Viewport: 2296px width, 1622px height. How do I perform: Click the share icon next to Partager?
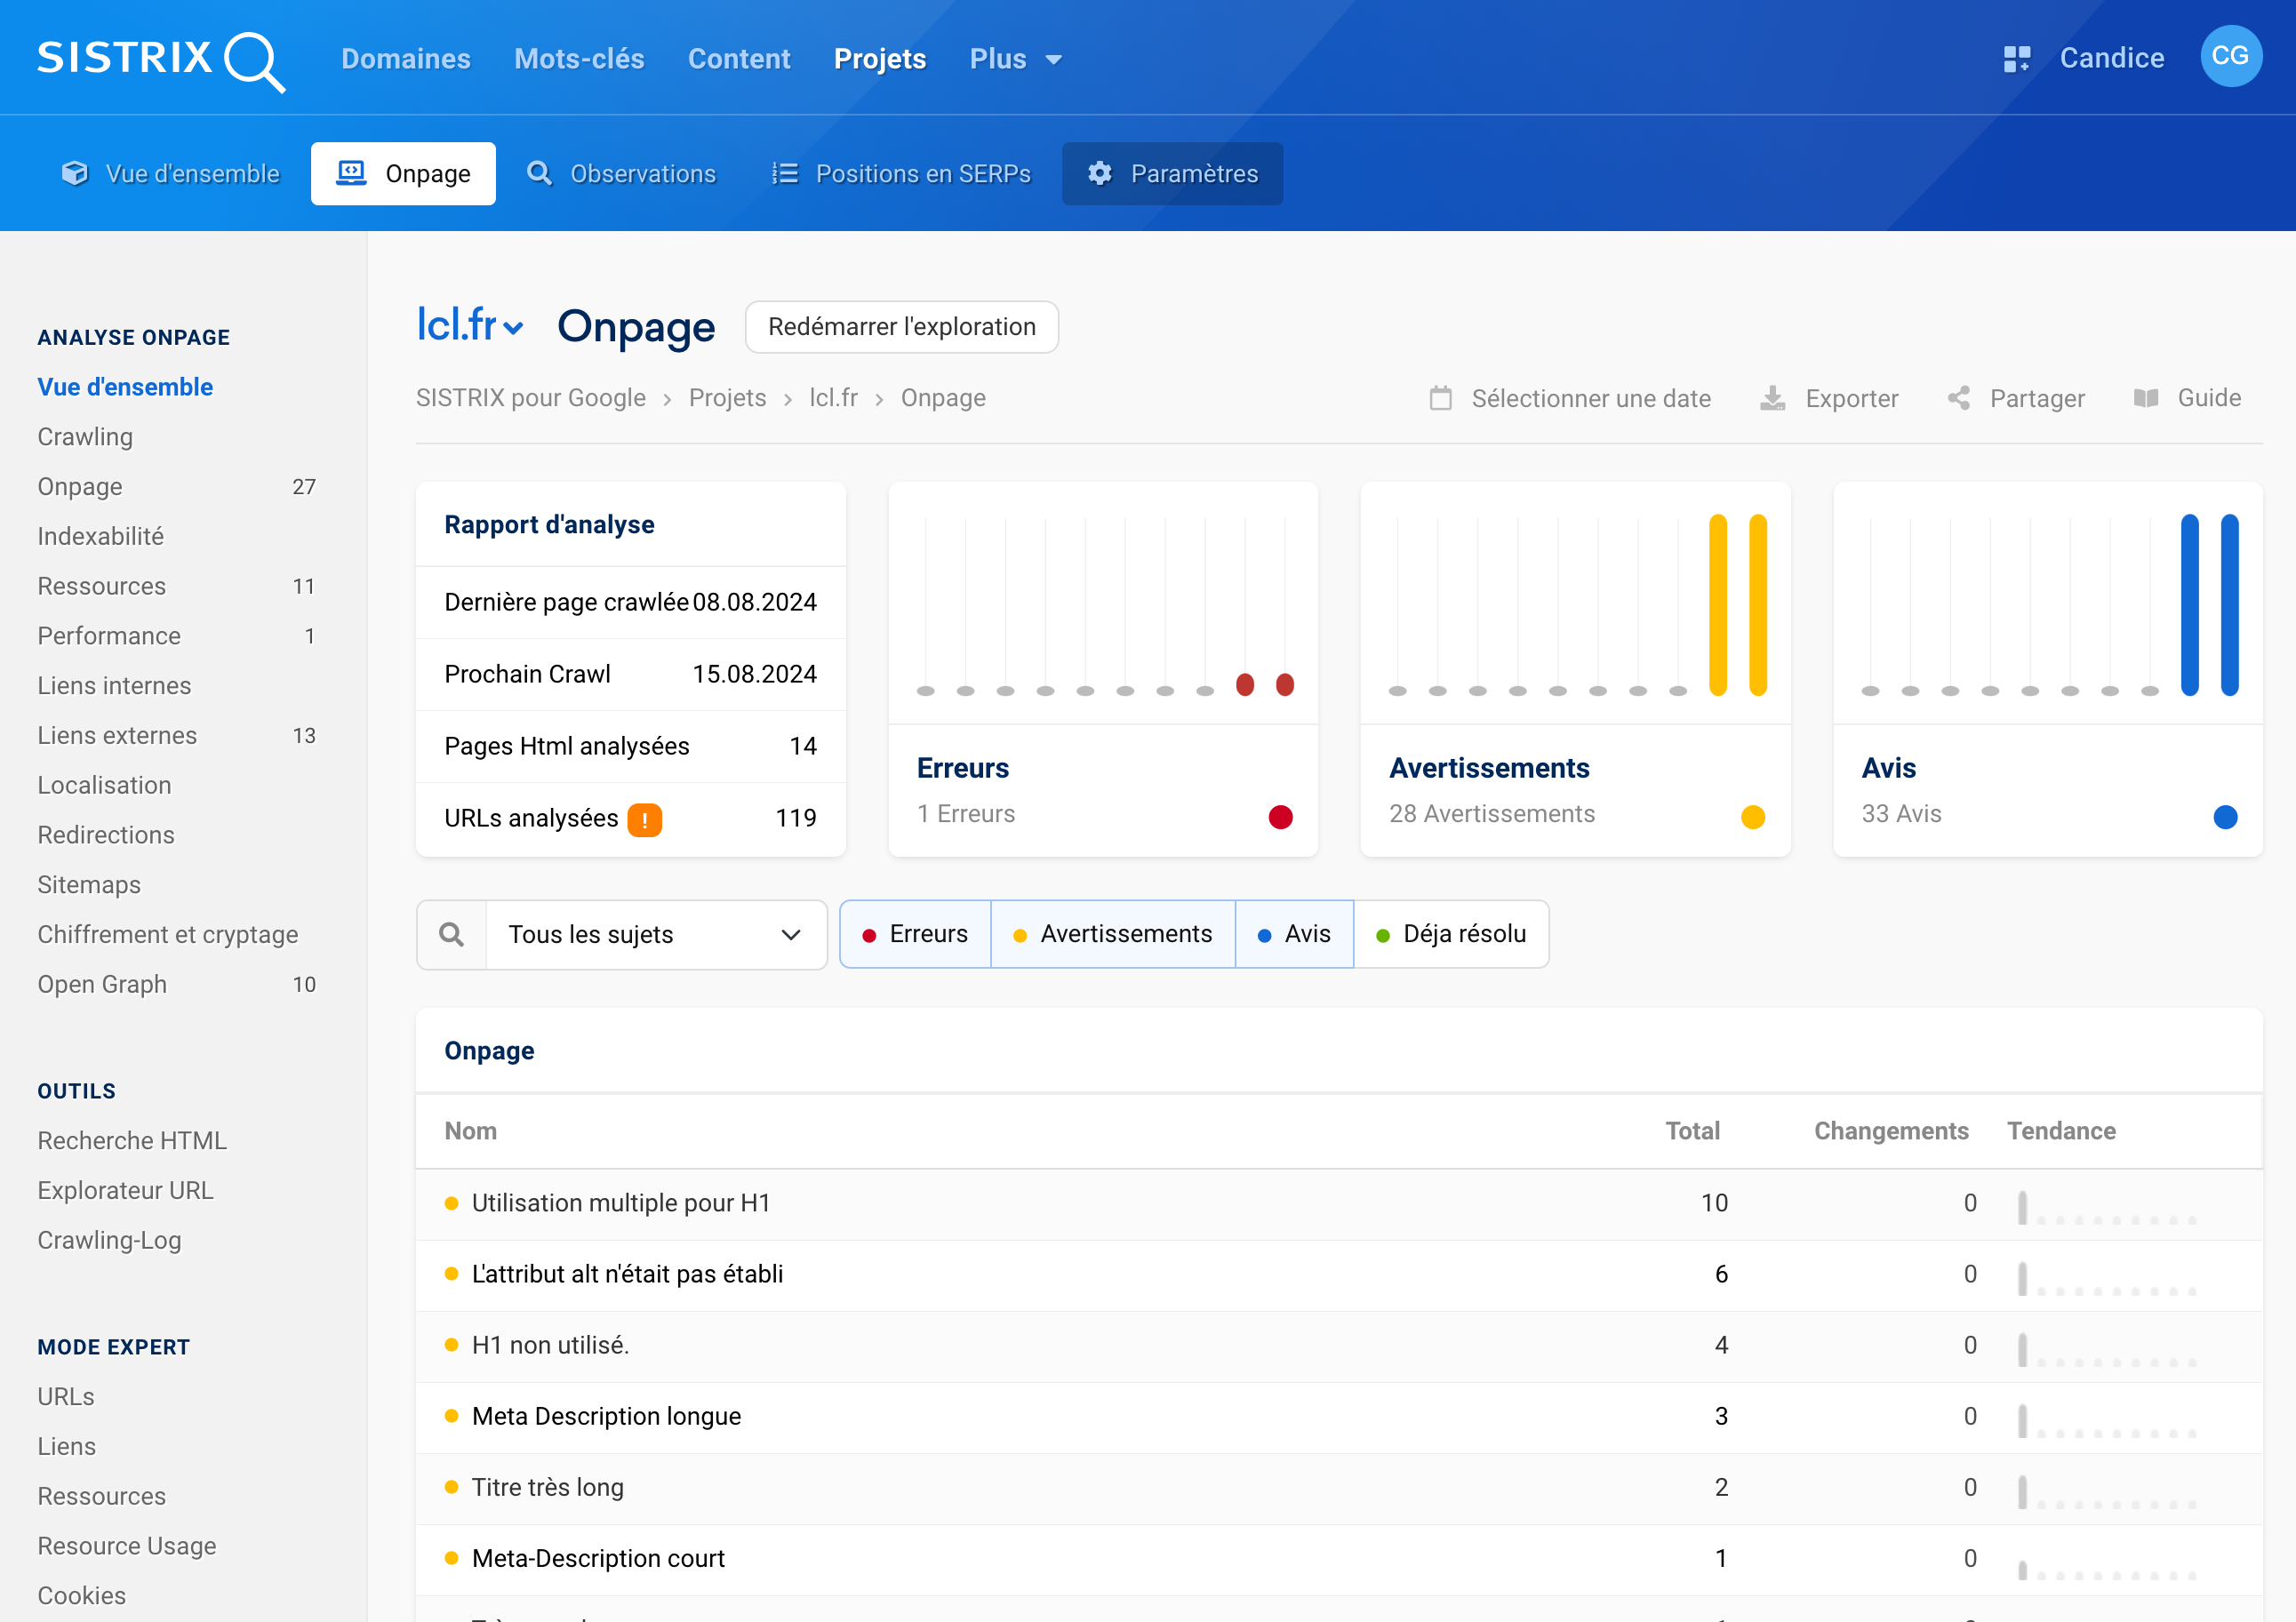point(1959,398)
